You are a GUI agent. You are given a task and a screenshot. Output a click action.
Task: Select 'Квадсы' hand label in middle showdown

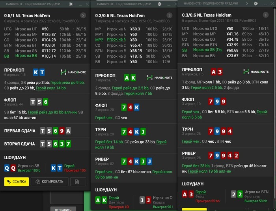159,202
